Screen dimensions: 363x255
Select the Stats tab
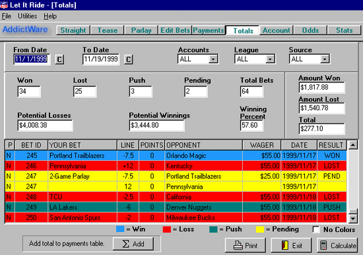345,30
